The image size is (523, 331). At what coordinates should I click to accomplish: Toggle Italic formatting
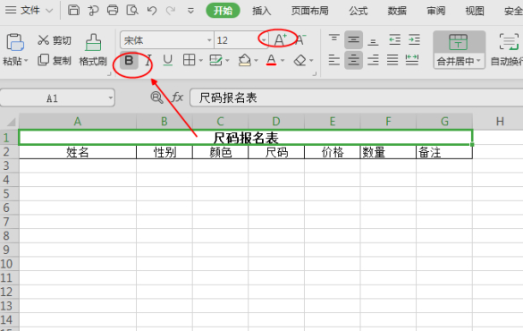[x=148, y=61]
